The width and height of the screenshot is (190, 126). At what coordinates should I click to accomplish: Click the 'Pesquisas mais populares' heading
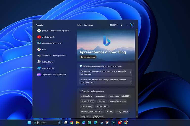coord(93,91)
